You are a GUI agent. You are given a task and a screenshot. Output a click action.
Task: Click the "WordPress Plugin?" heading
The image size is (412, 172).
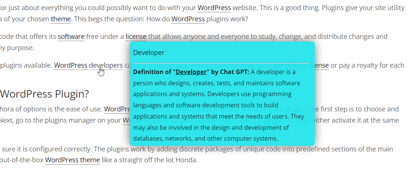point(45,94)
